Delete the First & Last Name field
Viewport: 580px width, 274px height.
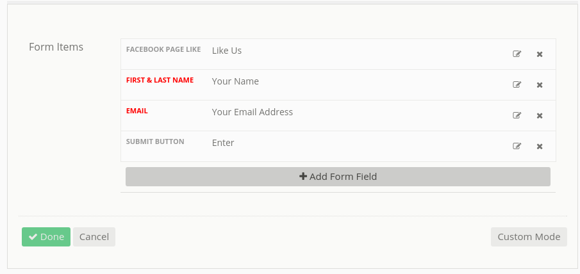coord(540,85)
